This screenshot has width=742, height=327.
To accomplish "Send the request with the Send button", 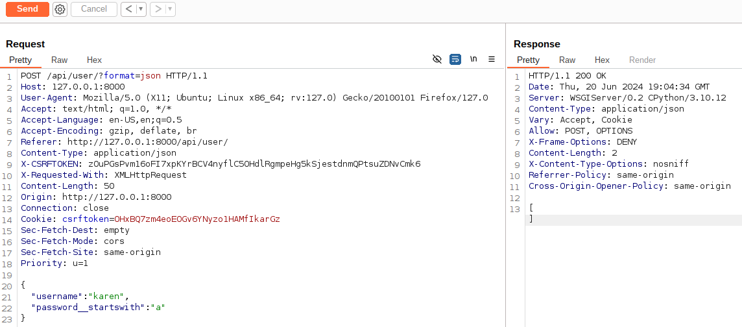I will click(x=27, y=9).
